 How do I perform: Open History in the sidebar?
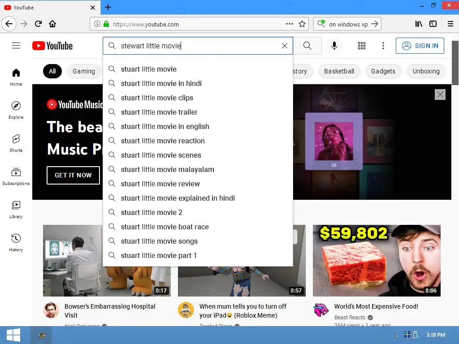coord(16,243)
